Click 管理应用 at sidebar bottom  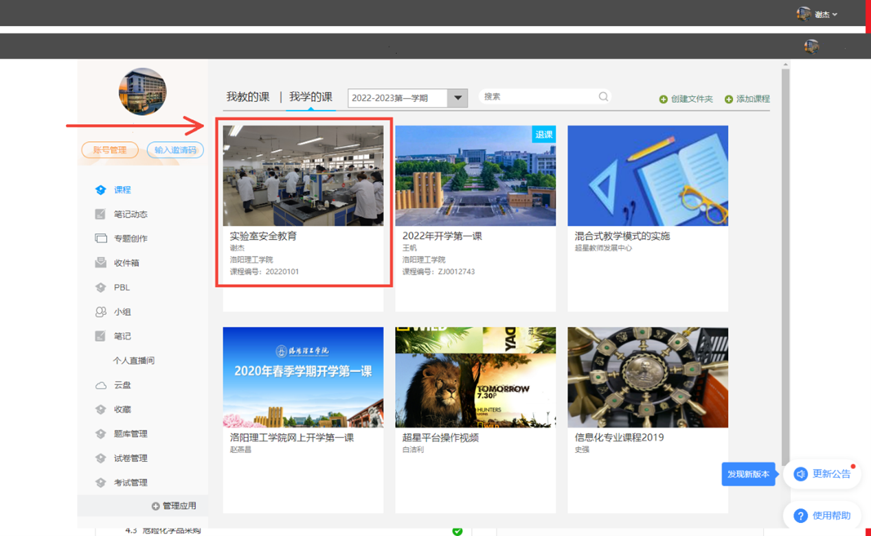174,506
